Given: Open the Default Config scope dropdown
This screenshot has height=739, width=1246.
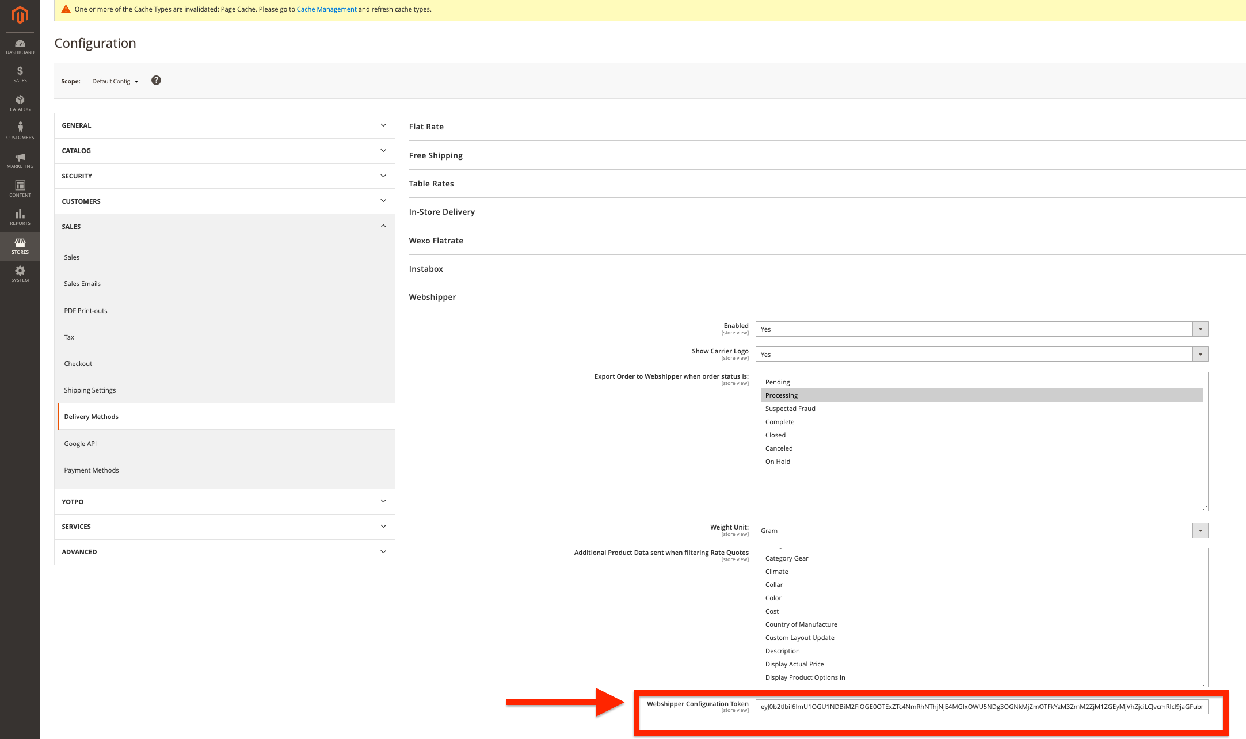Looking at the screenshot, I should pyautogui.click(x=115, y=82).
